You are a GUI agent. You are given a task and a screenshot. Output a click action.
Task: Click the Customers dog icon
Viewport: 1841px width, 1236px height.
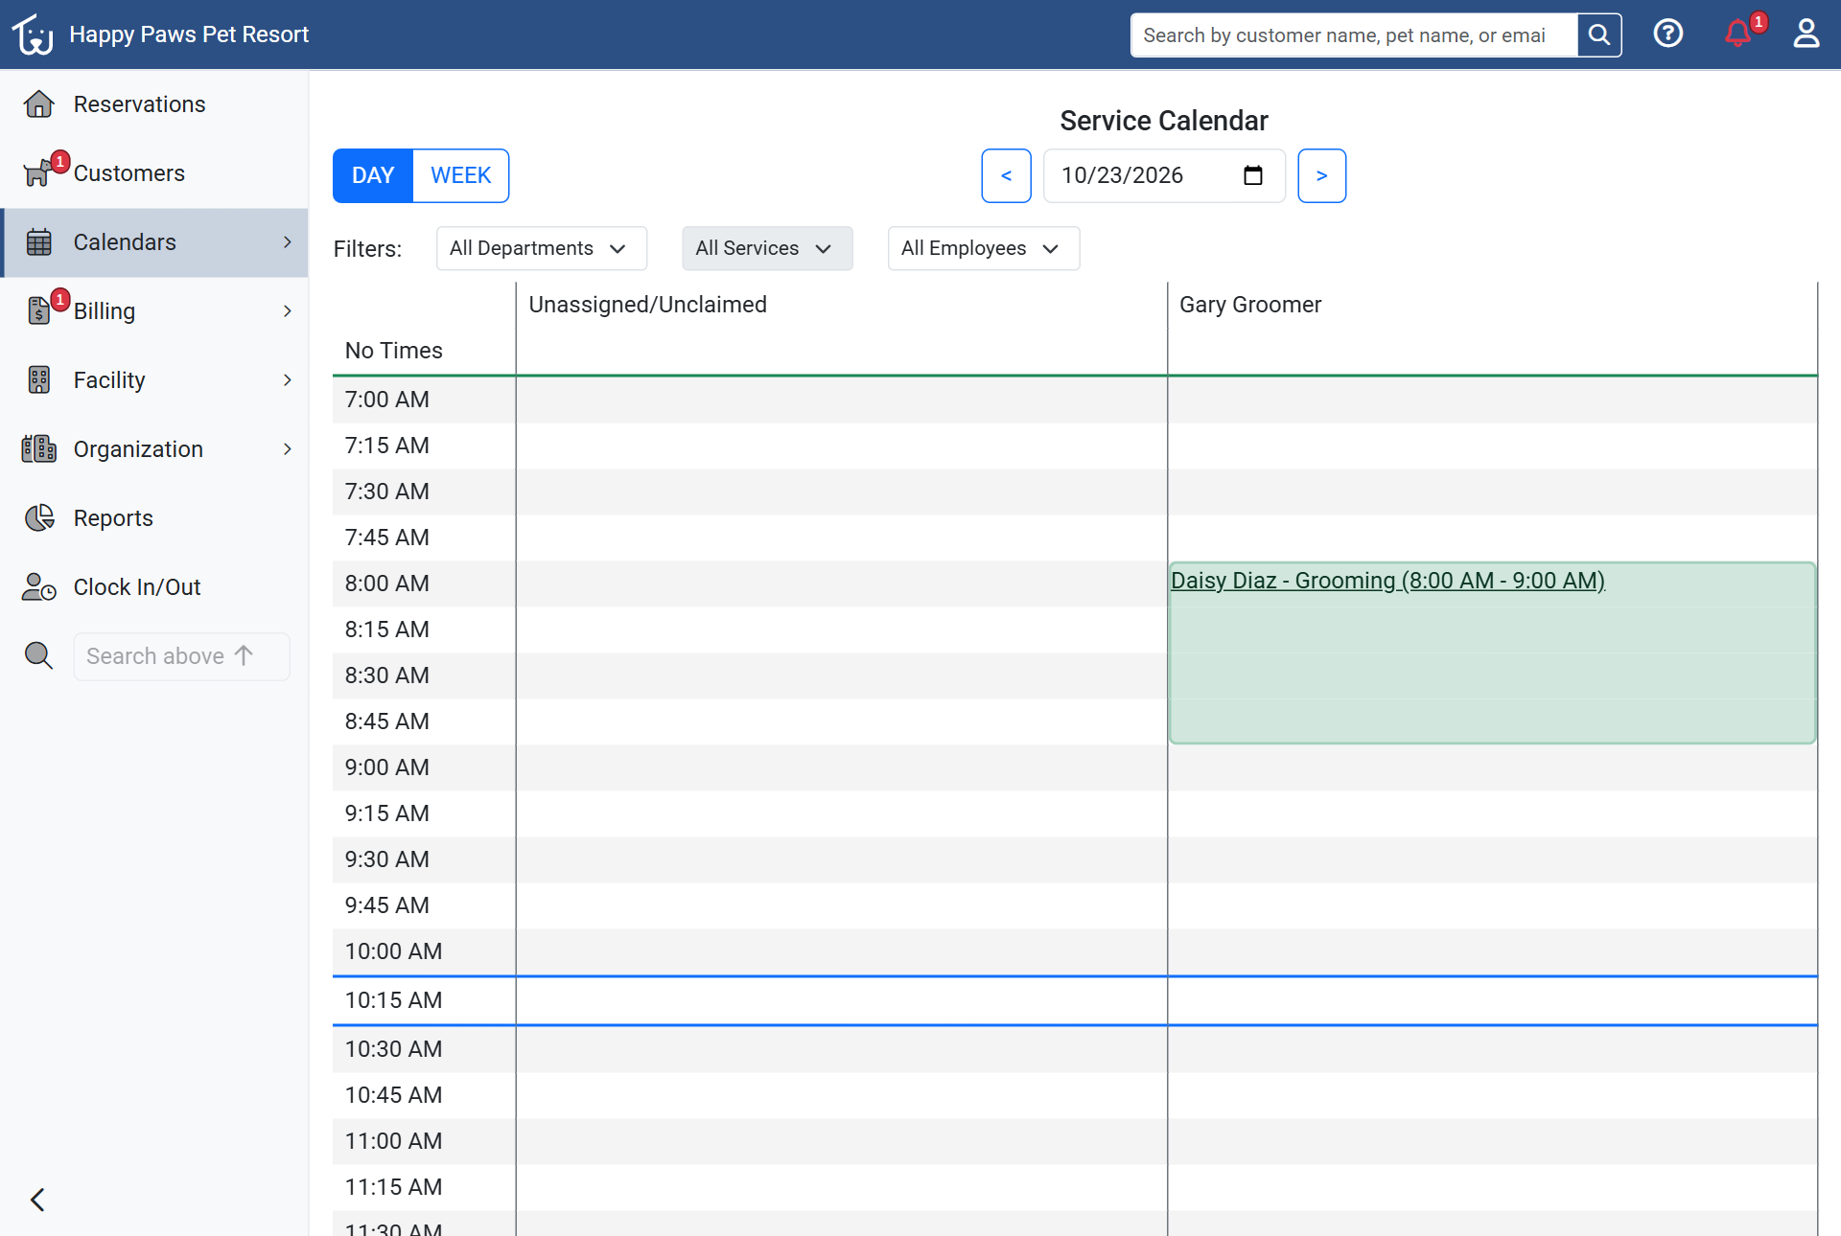pyautogui.click(x=38, y=173)
